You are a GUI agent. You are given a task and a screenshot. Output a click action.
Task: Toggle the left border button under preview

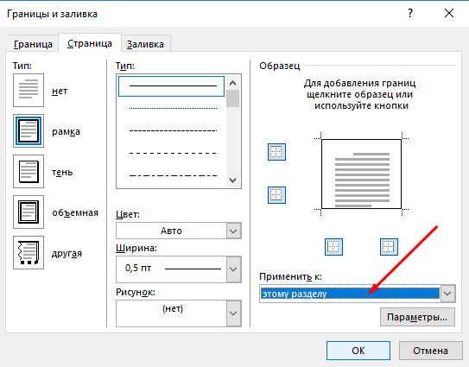click(333, 247)
